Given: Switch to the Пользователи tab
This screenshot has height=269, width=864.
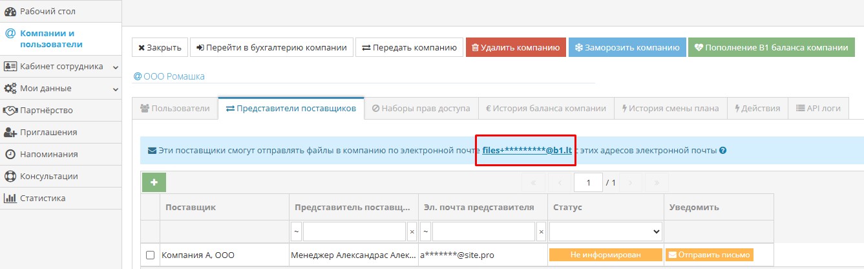Looking at the screenshot, I should [174, 108].
